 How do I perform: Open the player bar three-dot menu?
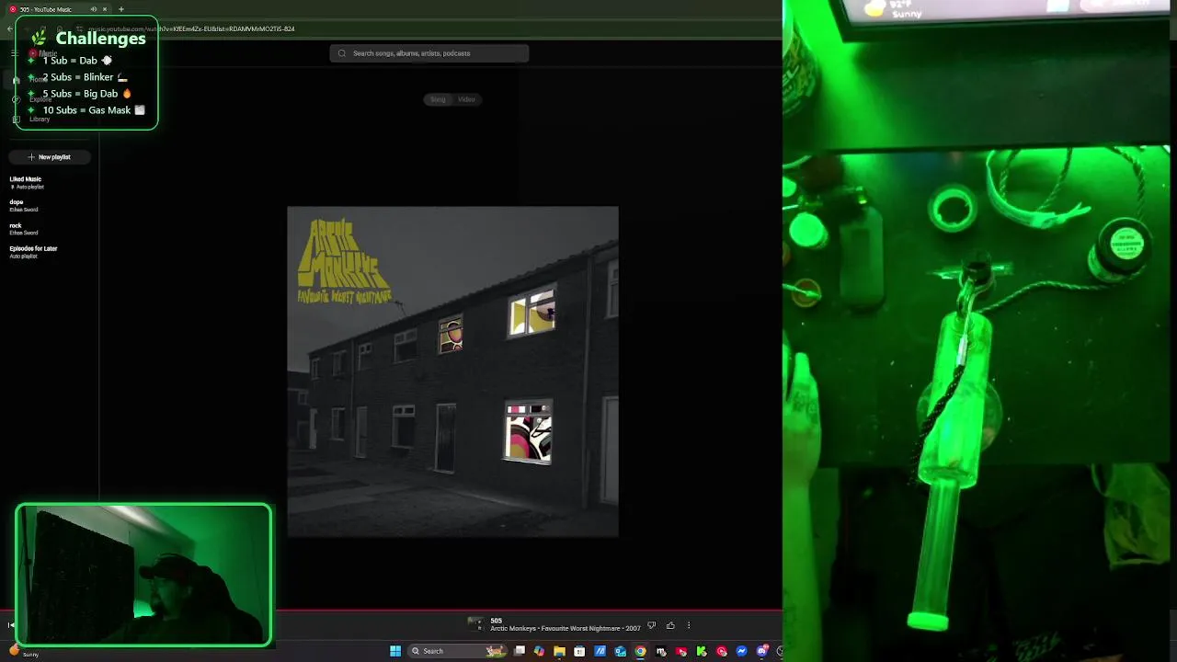coord(688,625)
